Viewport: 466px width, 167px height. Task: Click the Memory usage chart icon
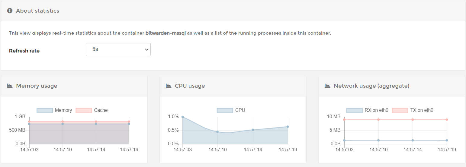10,86
